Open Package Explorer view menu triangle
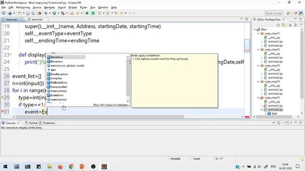 (301, 25)
